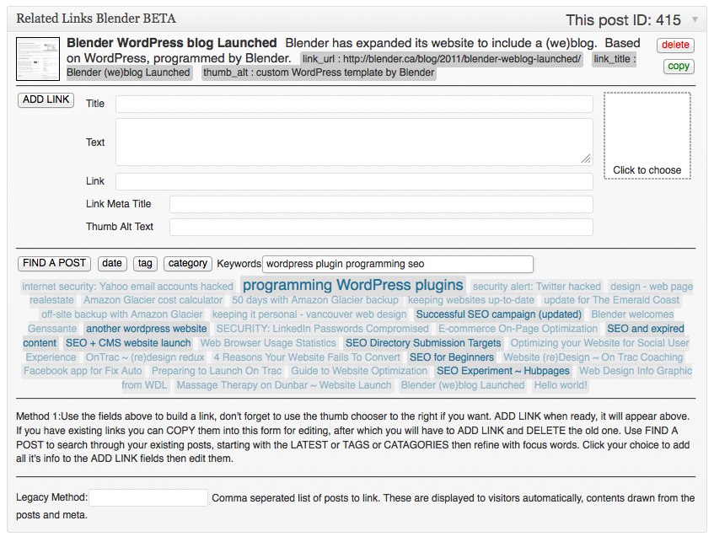Select '4 Reasons Your Website Fails To Convert'

(x=307, y=357)
